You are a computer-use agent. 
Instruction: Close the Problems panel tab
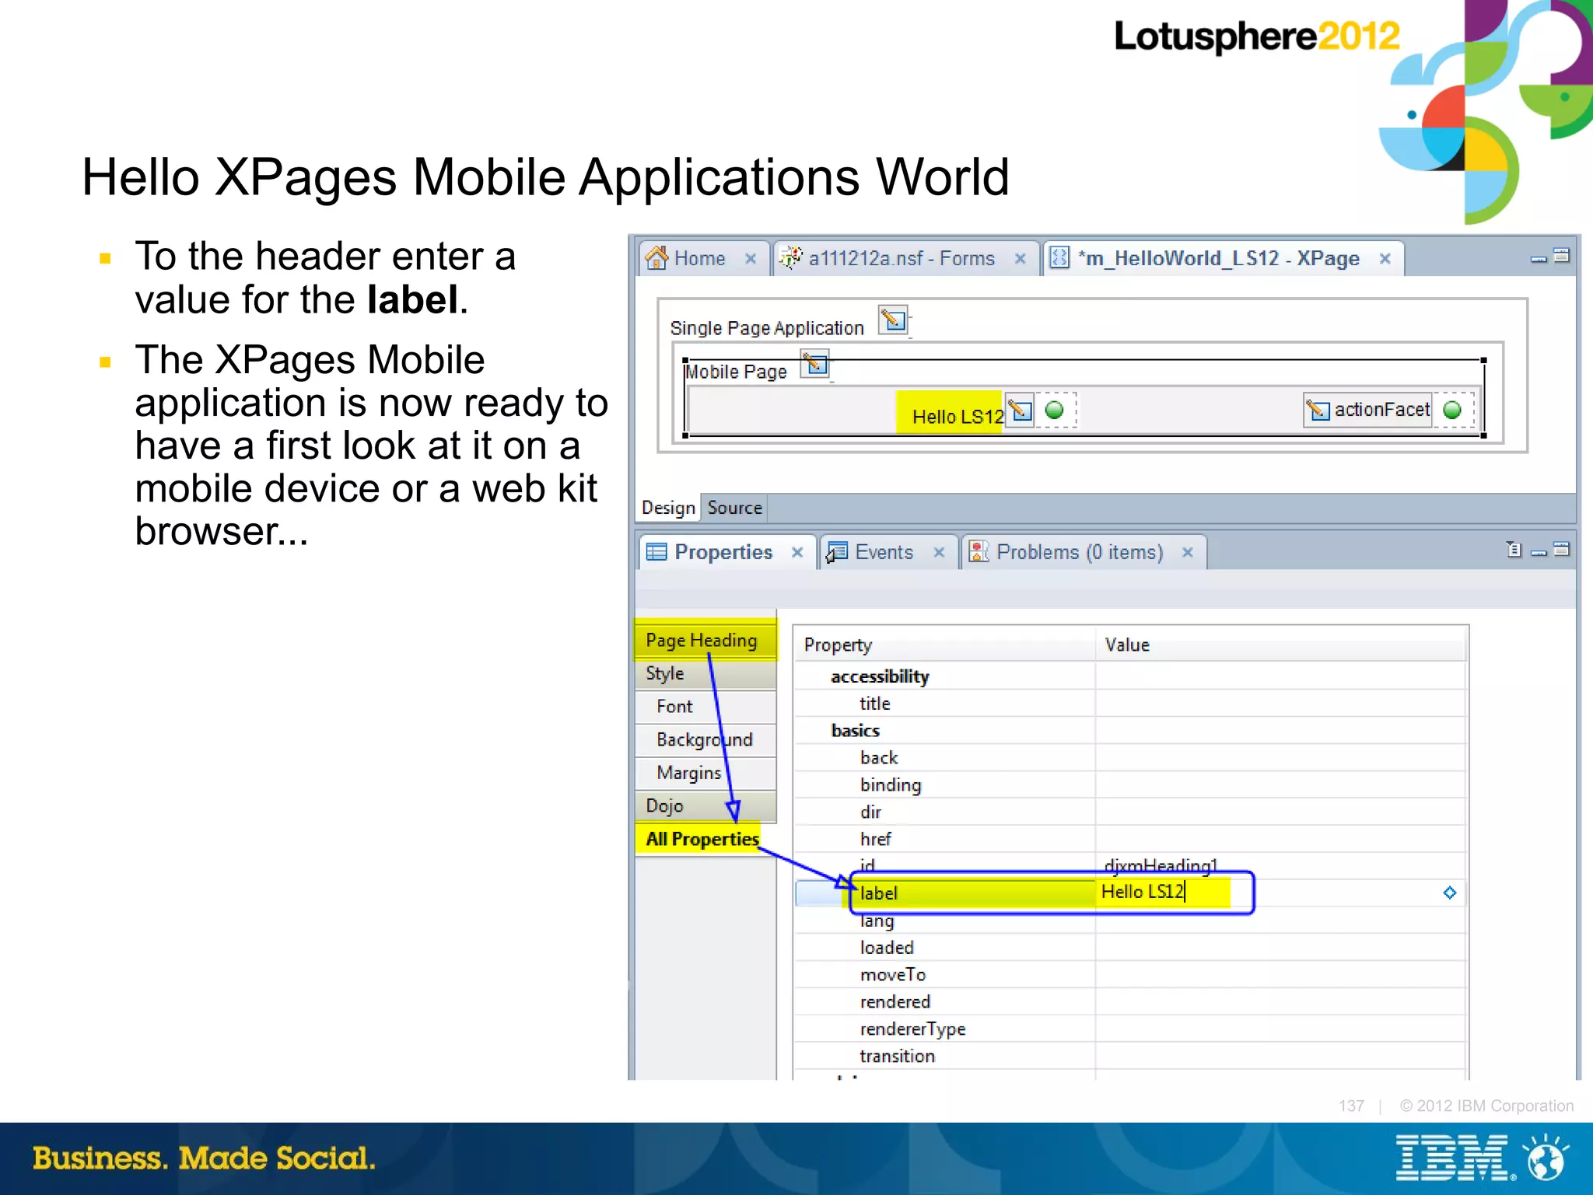(1188, 552)
